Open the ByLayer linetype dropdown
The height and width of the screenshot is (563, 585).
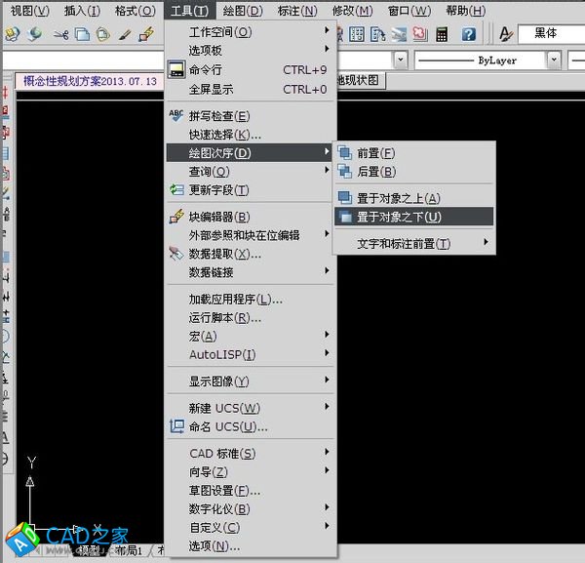[554, 60]
